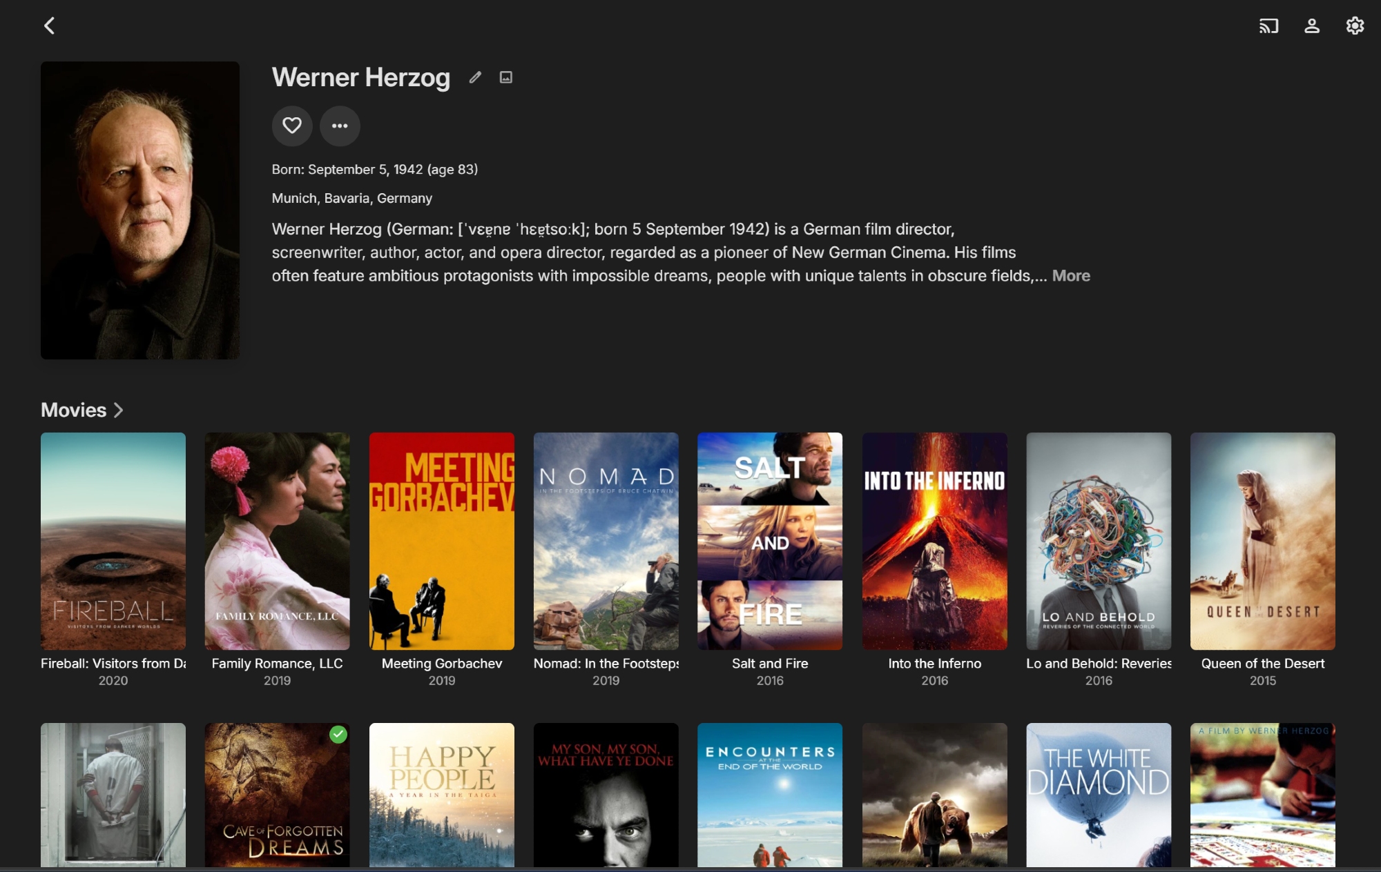
Task: Open Meeting Gorbachev title link
Action: [441, 663]
